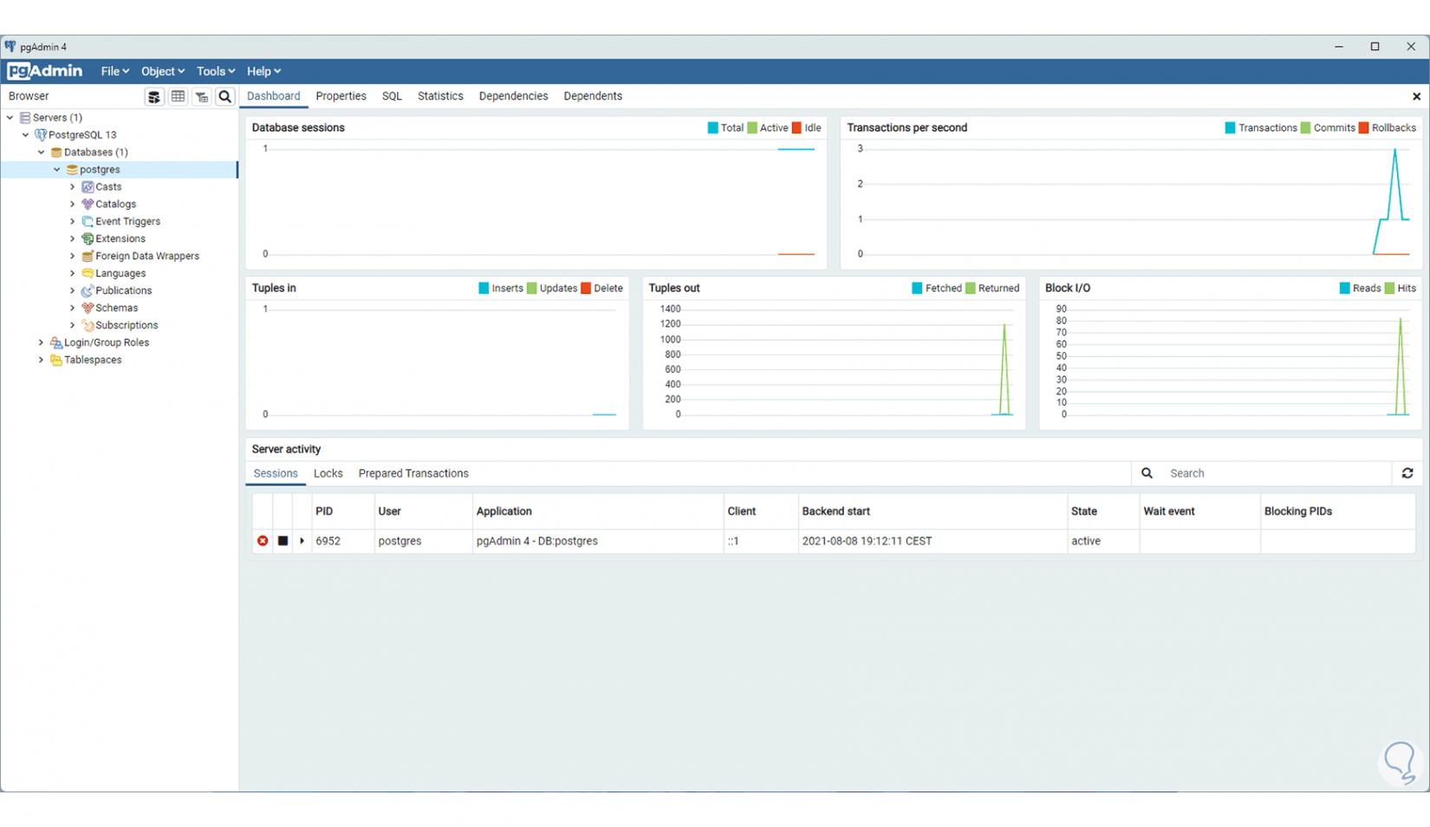Click the Servers group icon
The image size is (1430, 827).
pos(25,117)
